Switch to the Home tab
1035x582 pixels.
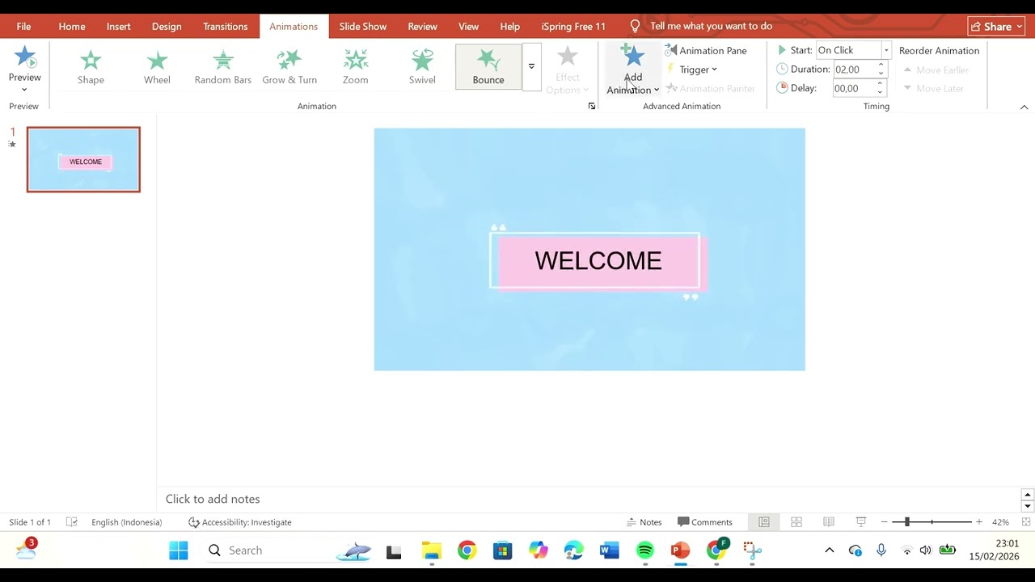coord(72,27)
